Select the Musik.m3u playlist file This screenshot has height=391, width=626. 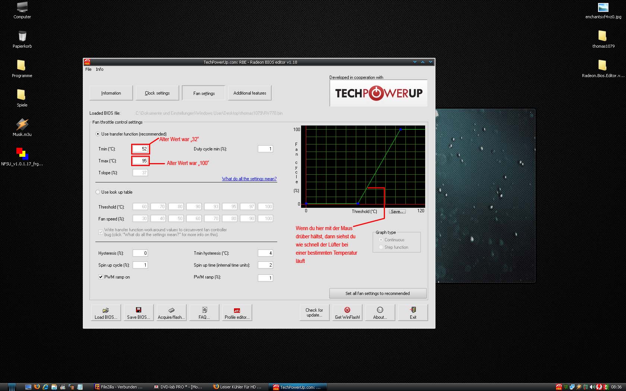pos(22,128)
